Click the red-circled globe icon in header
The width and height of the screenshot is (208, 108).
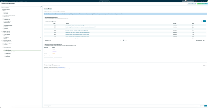click(x=196, y=1)
